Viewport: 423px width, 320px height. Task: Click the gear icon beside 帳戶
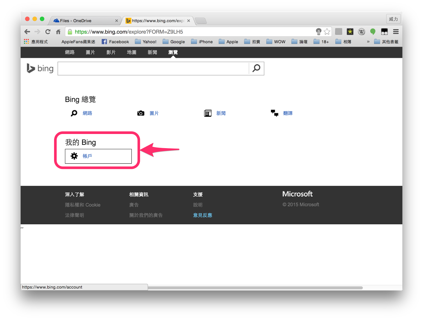[x=74, y=156]
